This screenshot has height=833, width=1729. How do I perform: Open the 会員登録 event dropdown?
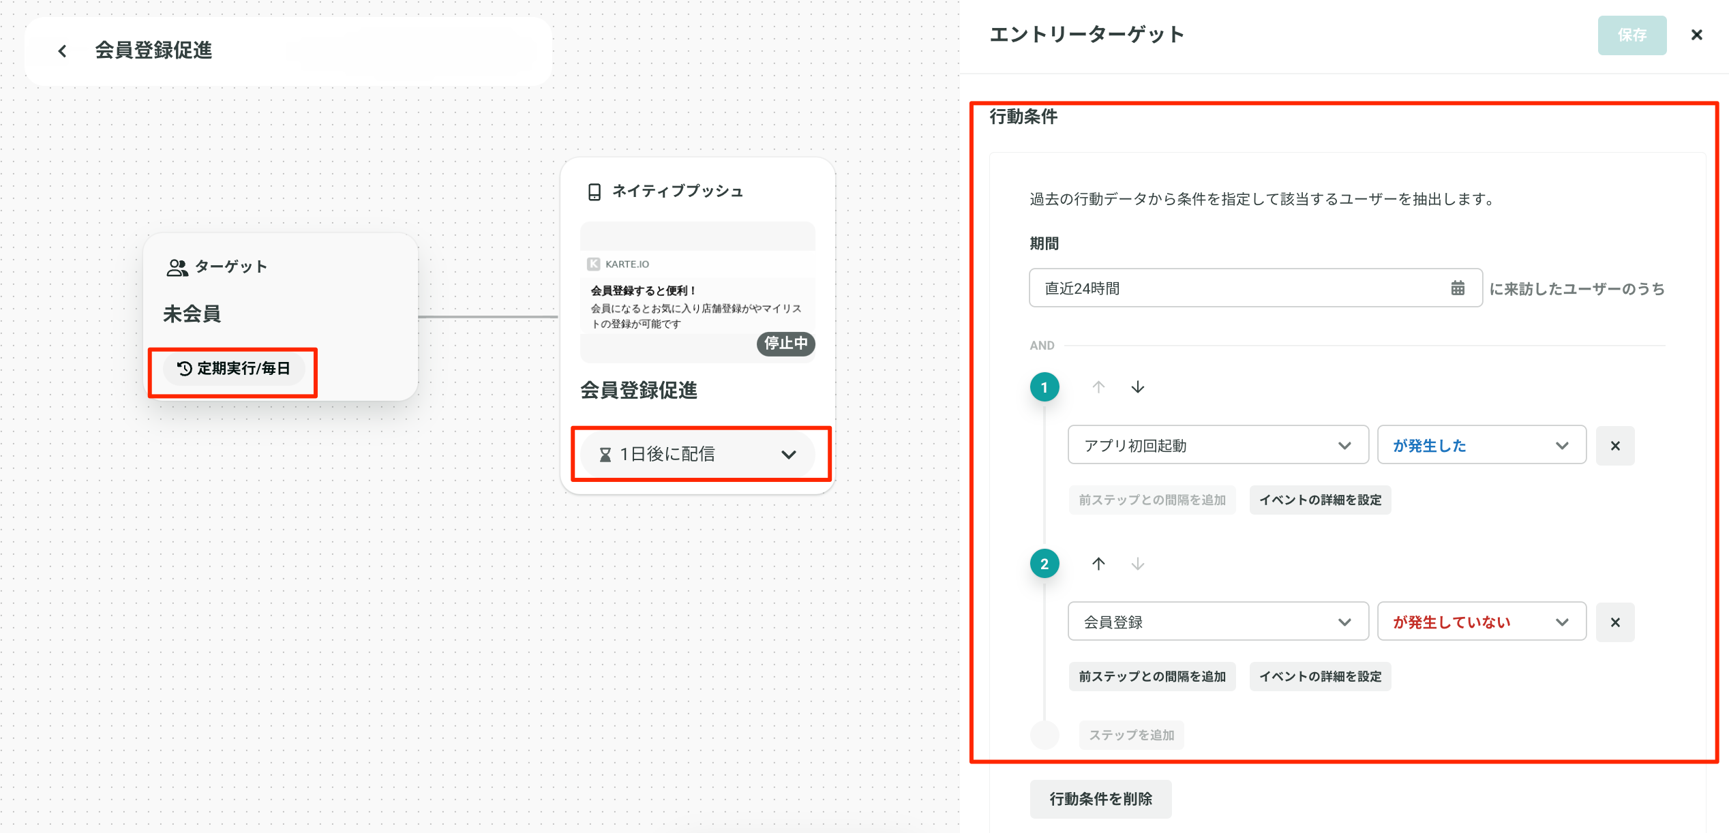pyautogui.click(x=1218, y=622)
